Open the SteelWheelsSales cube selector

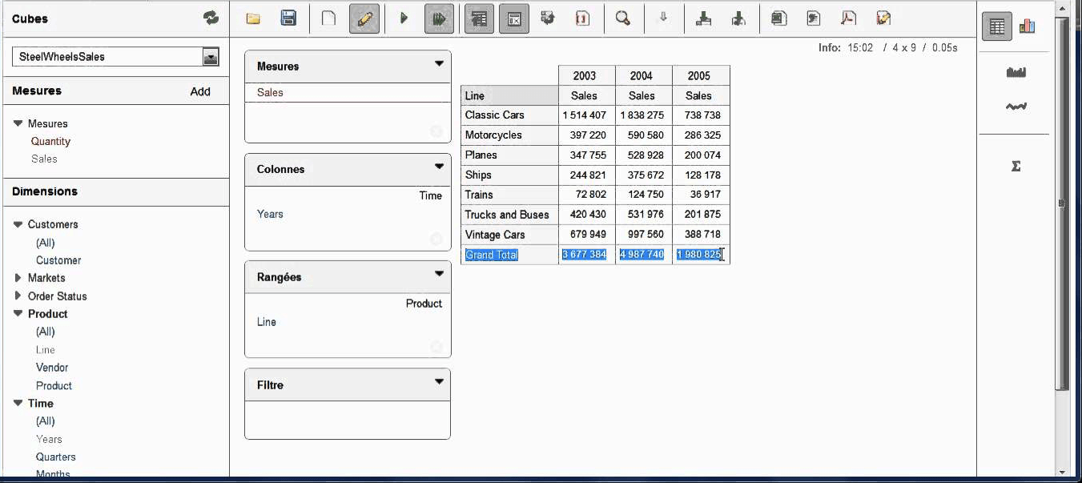click(210, 56)
